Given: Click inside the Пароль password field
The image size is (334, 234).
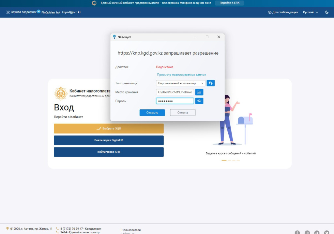Looking at the screenshot, I should (175, 101).
